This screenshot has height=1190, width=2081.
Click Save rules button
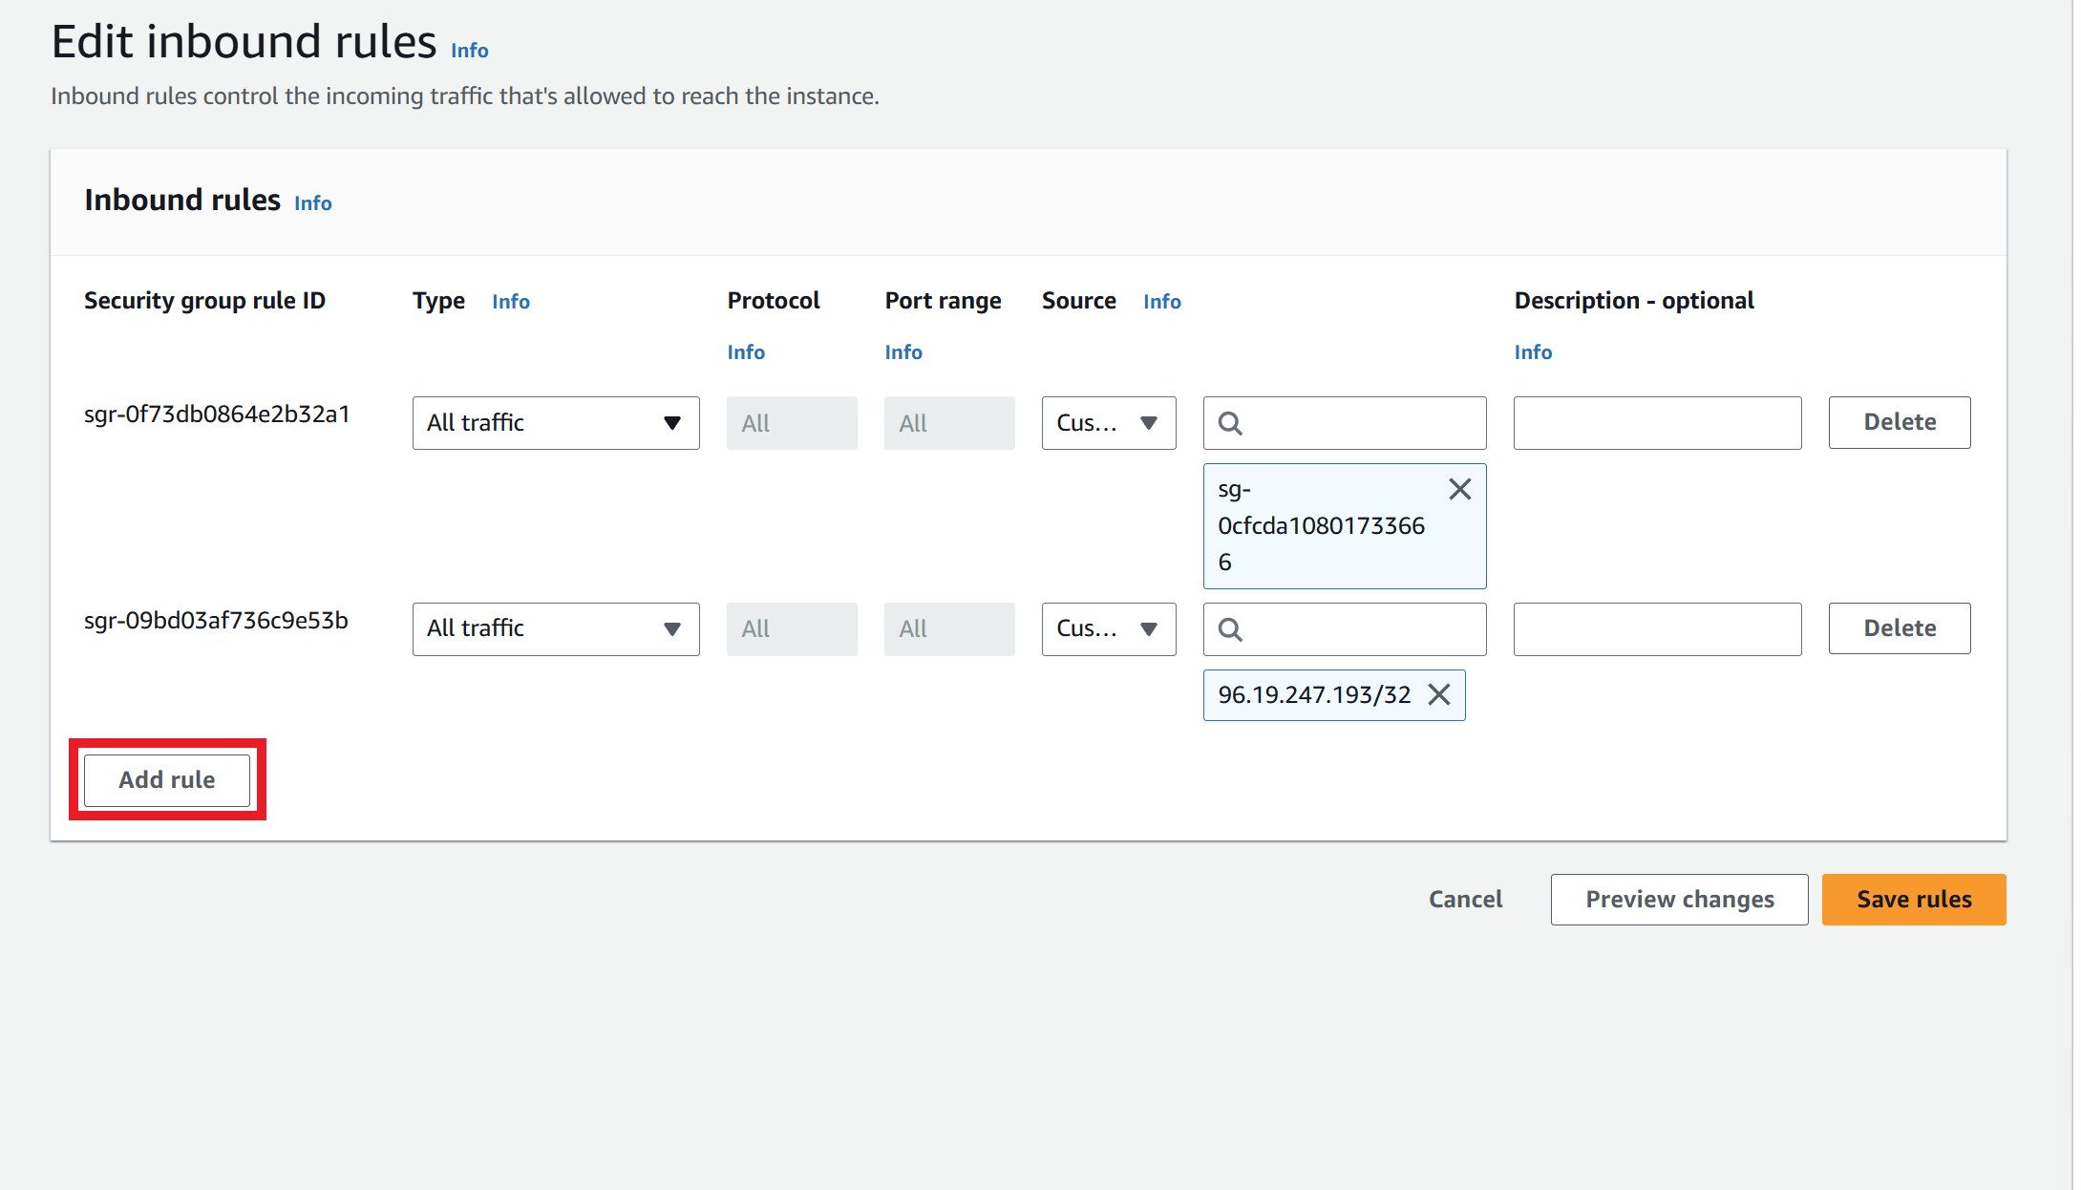pos(1913,900)
